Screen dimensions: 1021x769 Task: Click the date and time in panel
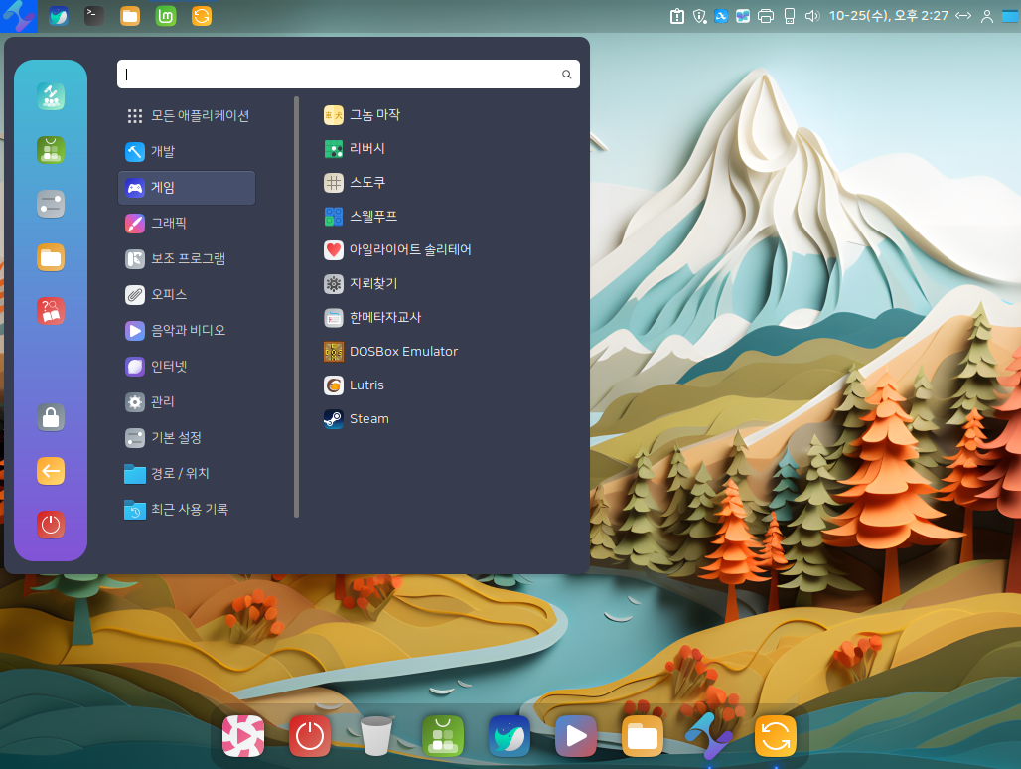888,16
